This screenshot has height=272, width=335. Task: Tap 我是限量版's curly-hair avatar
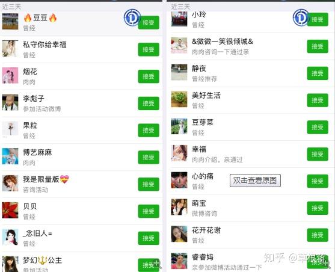pyautogui.click(x=10, y=184)
